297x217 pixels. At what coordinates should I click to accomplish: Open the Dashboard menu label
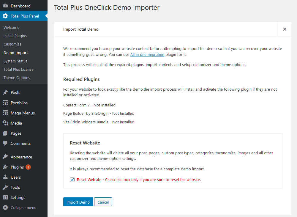pyautogui.click(x=21, y=6)
